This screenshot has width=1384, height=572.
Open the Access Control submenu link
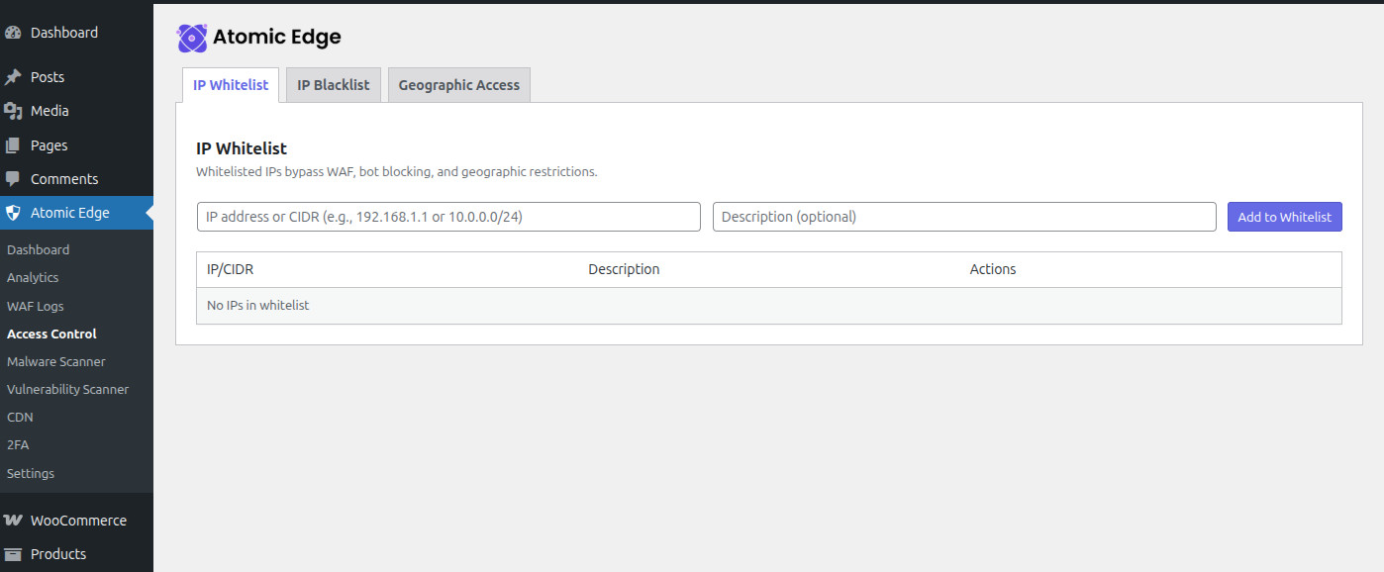51,334
